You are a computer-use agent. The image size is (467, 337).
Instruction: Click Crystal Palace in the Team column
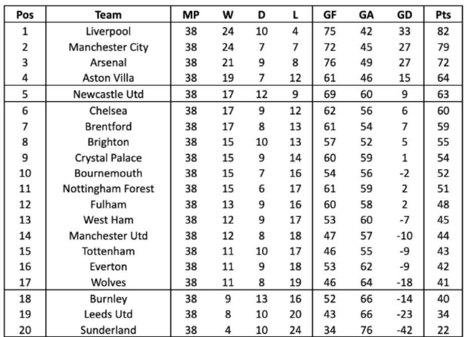(108, 158)
